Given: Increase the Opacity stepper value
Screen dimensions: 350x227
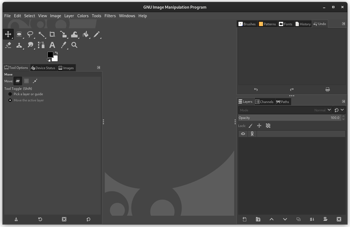Looking at the screenshot, I should pos(343,116).
